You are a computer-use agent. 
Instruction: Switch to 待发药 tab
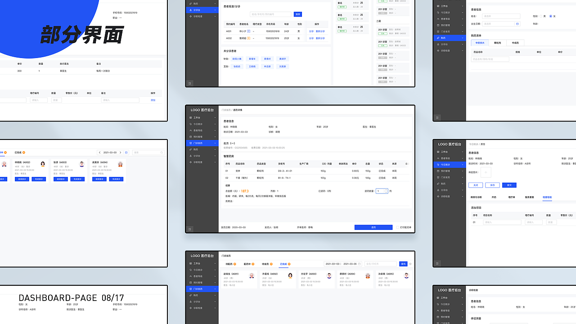click(x=267, y=264)
